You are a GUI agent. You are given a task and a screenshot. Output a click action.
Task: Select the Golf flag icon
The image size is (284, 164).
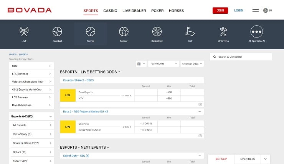point(190,32)
